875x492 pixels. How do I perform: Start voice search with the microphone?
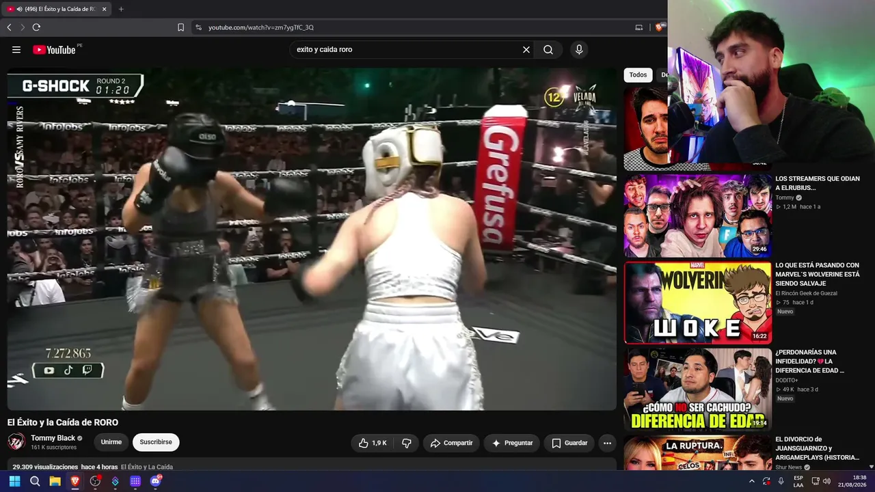click(579, 49)
